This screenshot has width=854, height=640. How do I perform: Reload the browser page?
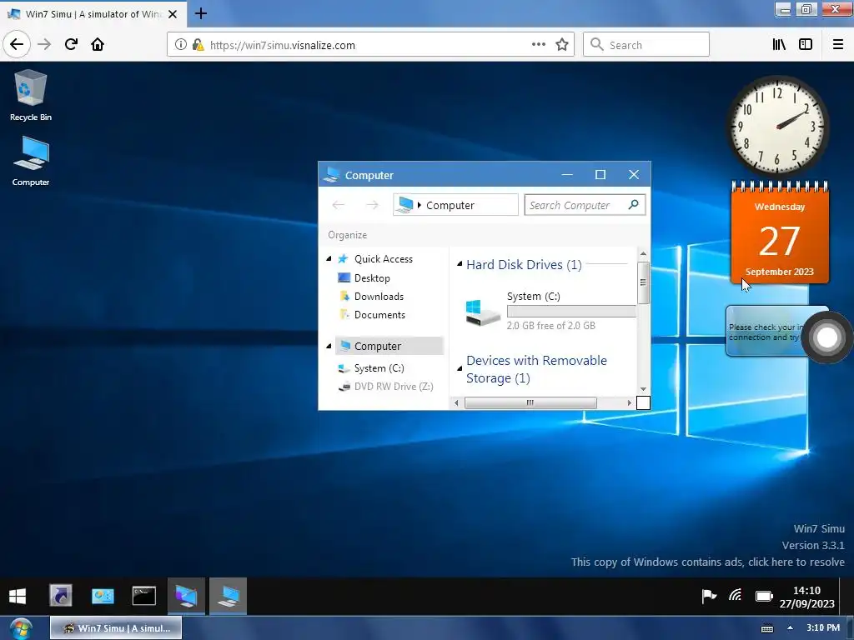(71, 44)
